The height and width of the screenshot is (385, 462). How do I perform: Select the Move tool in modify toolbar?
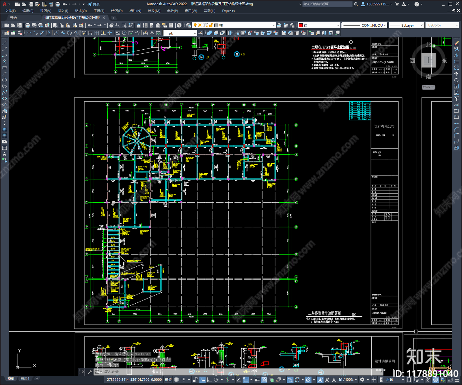[456, 74]
